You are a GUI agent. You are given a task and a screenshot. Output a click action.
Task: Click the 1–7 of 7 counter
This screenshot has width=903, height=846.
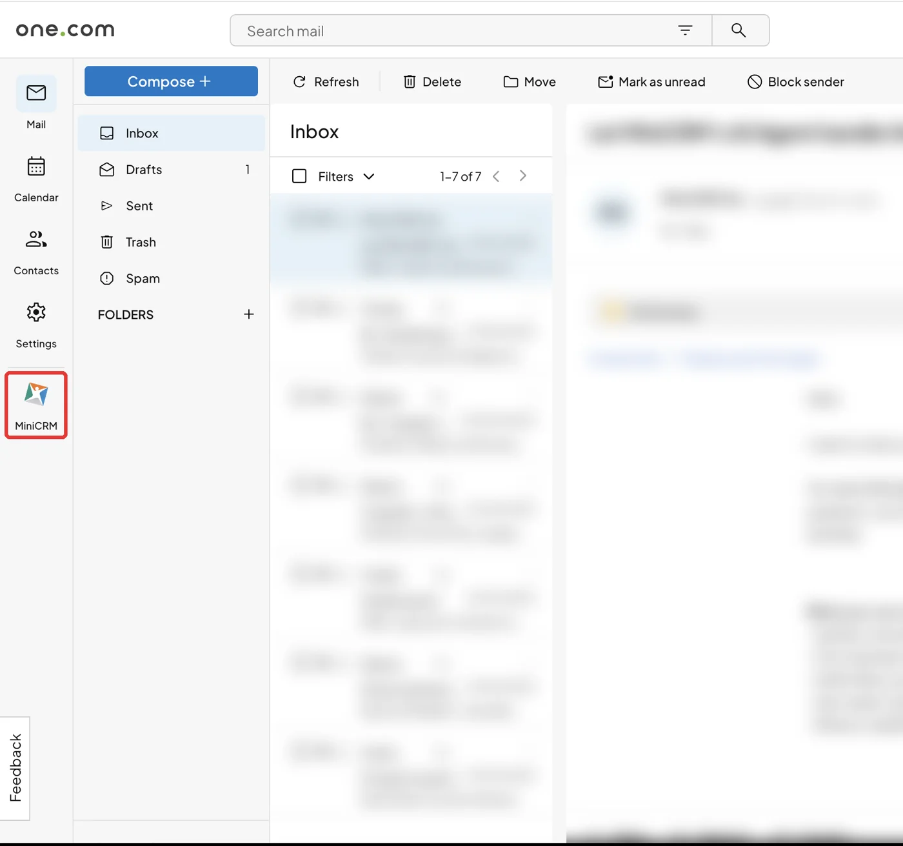tap(461, 176)
